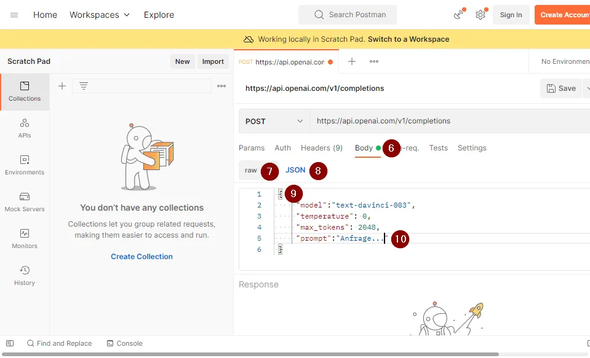
Task: Click the Create Collection link
Action: pos(142,257)
